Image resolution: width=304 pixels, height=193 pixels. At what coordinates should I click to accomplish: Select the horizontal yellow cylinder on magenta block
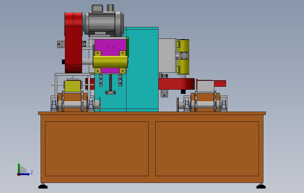(x=110, y=62)
